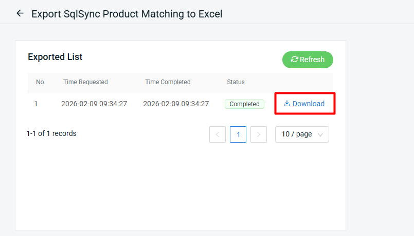Click the Refresh button
Viewport: 414px width, 236px height.
coord(308,60)
